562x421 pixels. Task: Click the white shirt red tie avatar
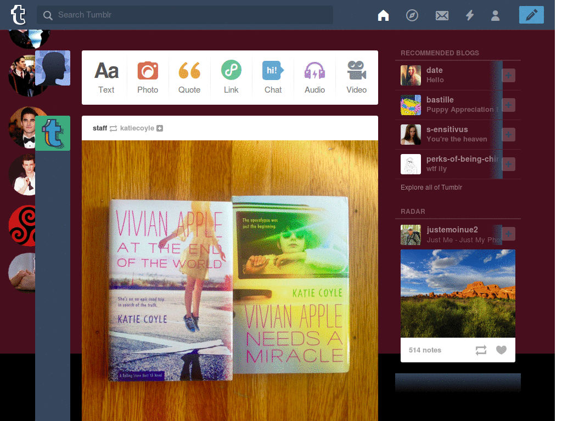point(22,175)
